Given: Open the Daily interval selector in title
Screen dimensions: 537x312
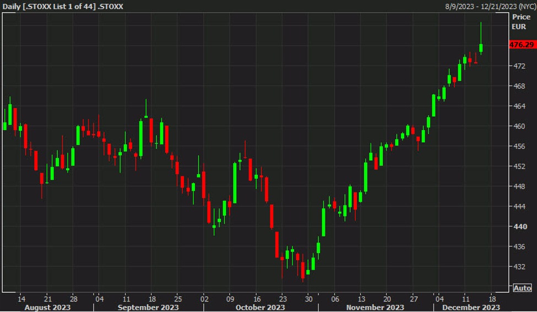Looking at the screenshot, I should 12,6.
